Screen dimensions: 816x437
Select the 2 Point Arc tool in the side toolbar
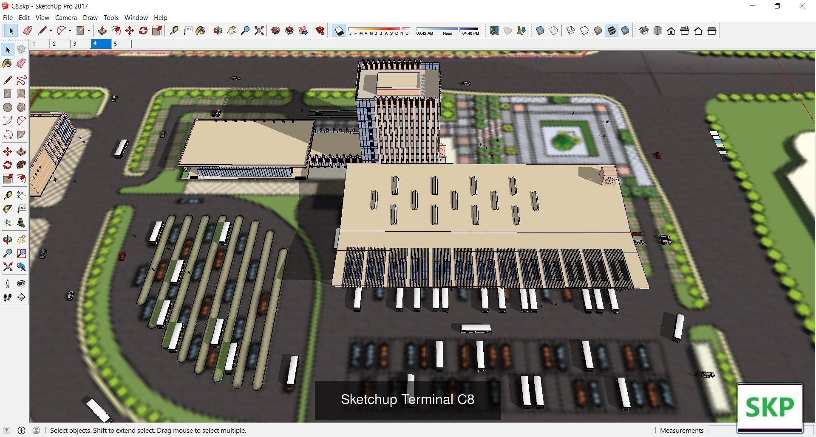[x=21, y=121]
